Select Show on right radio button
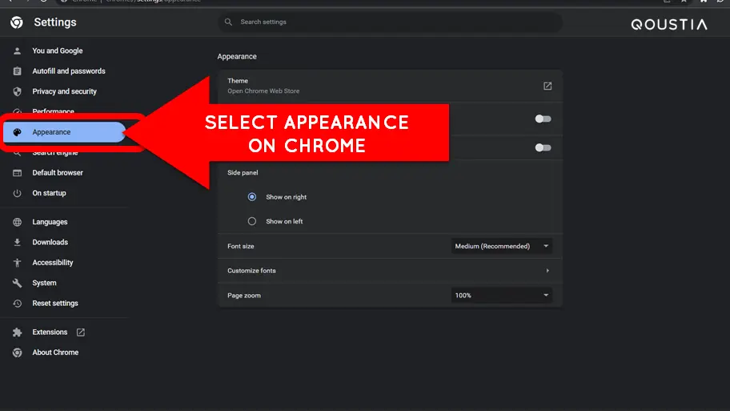The image size is (730, 411). [252, 197]
